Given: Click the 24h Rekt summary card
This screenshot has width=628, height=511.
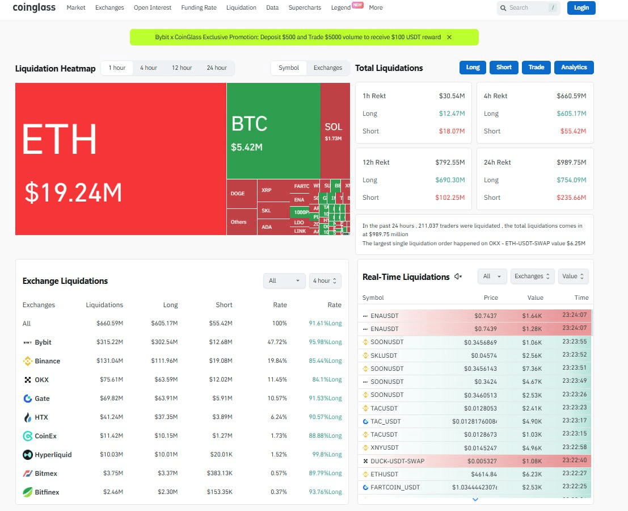Looking at the screenshot, I should [x=535, y=179].
